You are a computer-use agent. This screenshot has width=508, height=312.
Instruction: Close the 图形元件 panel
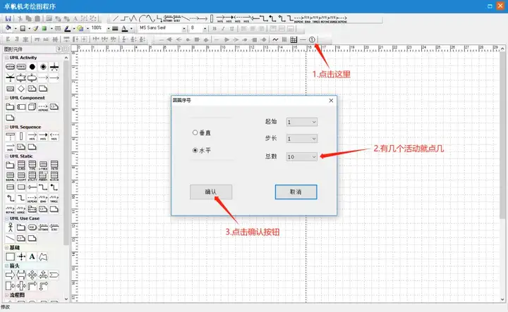click(65, 49)
